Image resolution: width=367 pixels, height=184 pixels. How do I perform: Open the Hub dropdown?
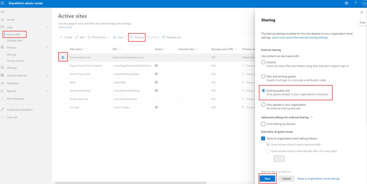[x=120, y=37]
